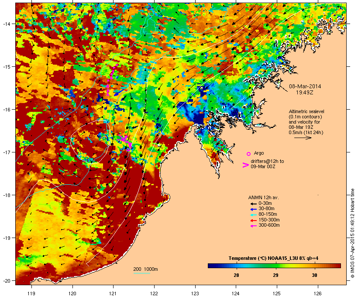Viewport: 358px width, 297px height.
Task: Click the red 150-300m legend arrow
Action: [253, 221]
